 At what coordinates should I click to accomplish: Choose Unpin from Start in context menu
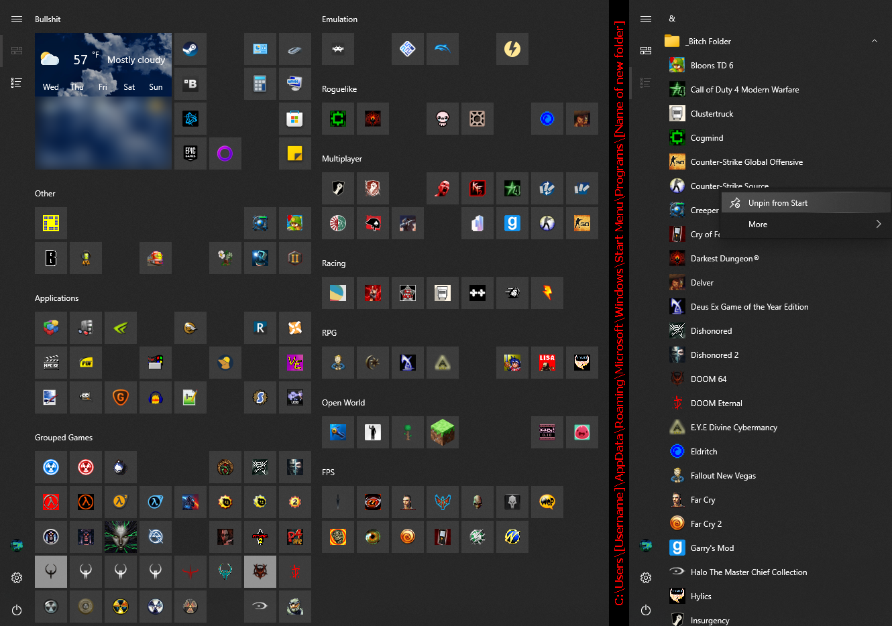[x=806, y=203]
